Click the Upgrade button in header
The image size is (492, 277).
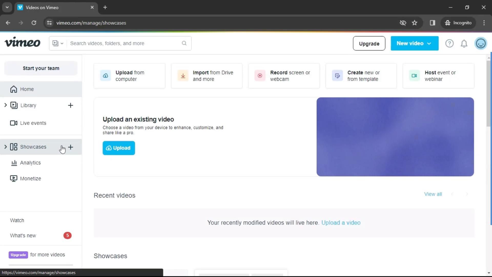tap(369, 43)
